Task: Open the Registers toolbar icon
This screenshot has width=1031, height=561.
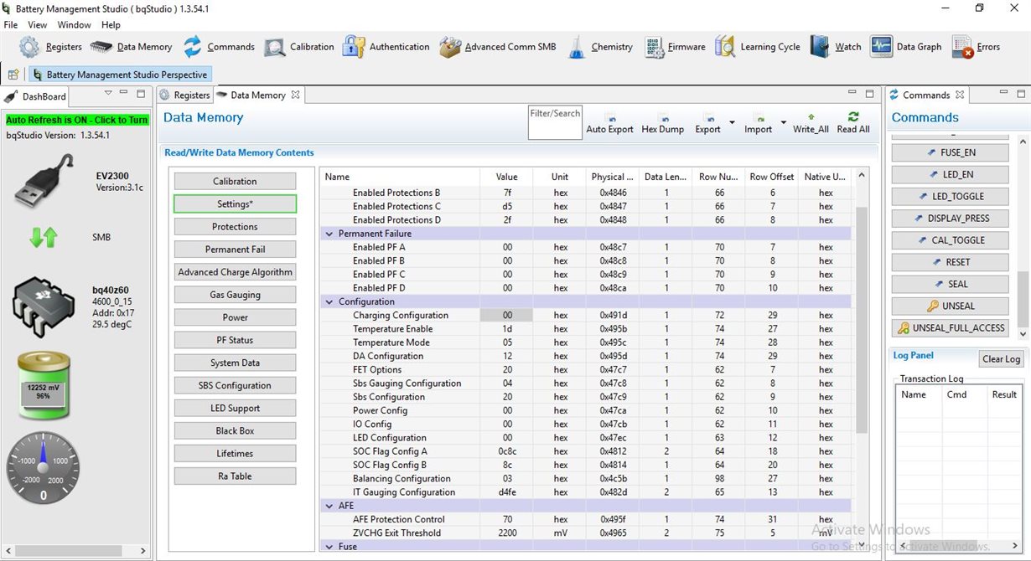Action: [50, 47]
